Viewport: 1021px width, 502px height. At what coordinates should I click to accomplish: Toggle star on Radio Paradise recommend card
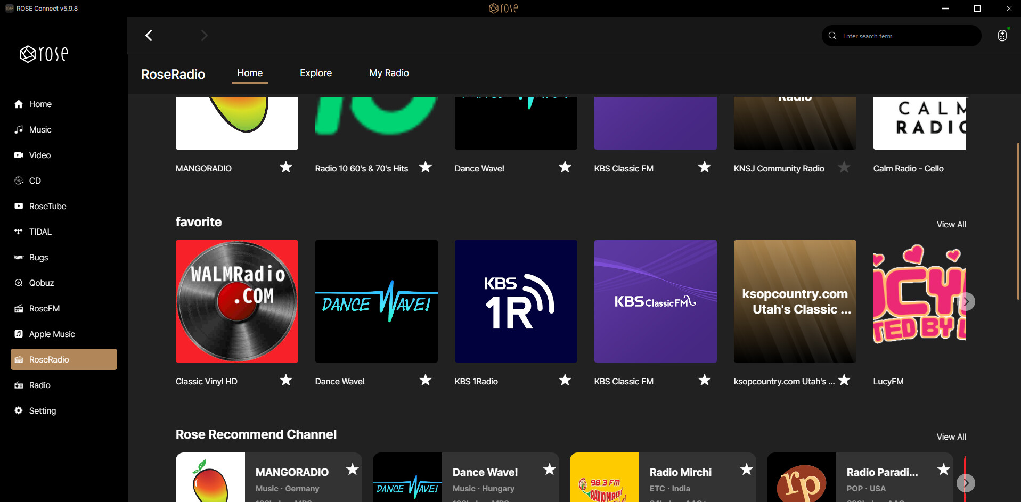(944, 470)
